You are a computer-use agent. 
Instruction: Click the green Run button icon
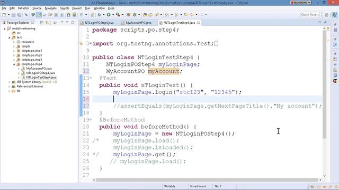coord(109,15)
